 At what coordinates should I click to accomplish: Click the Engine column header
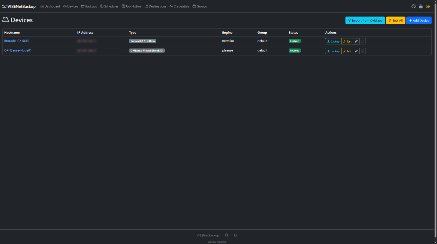[x=227, y=32]
